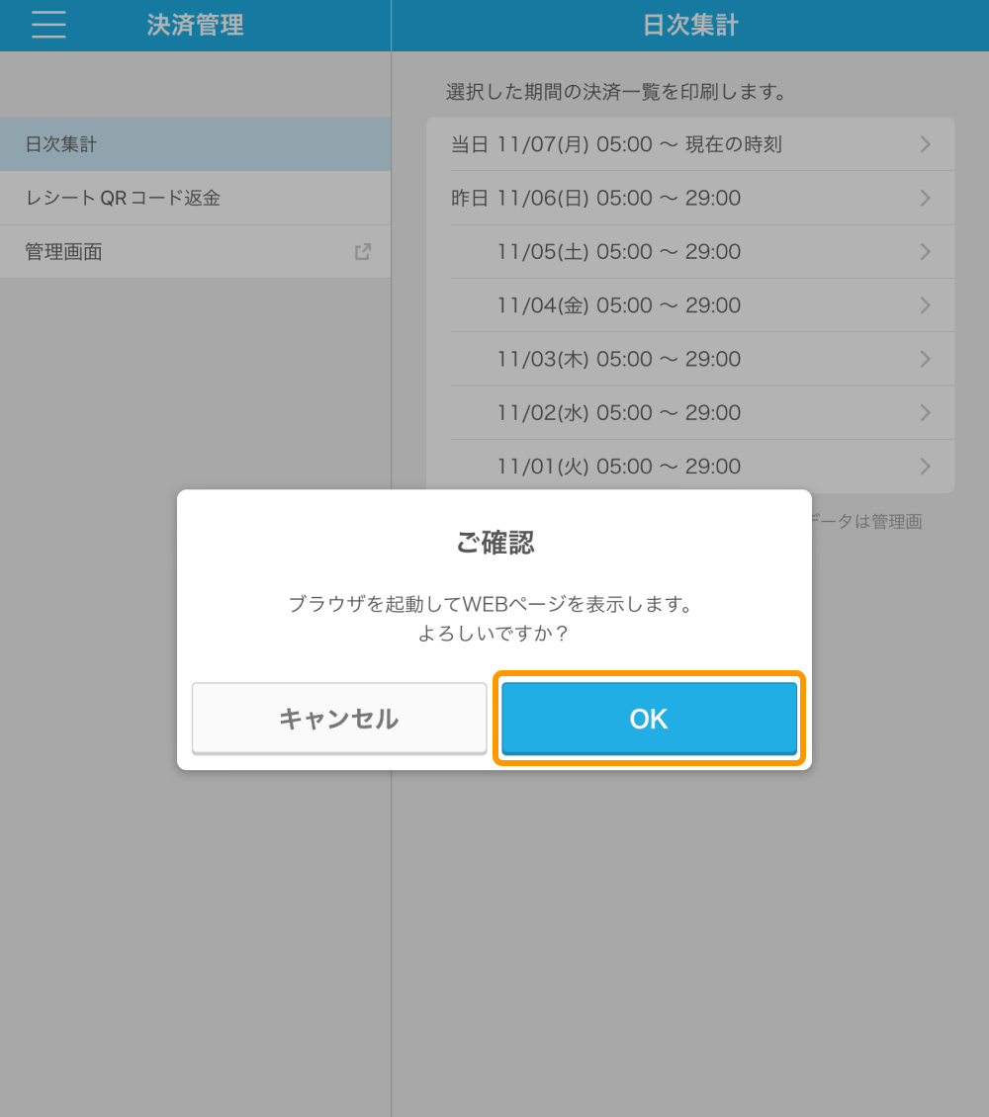This screenshot has height=1117, width=989.
Task: Expand chevron for 11/01(火) row
Action: tap(926, 466)
